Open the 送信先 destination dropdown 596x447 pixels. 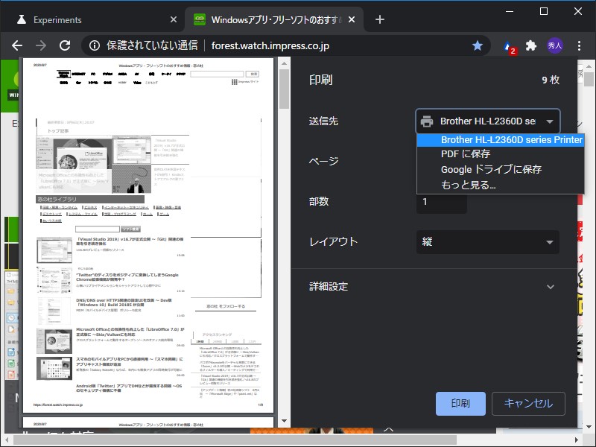click(x=488, y=121)
